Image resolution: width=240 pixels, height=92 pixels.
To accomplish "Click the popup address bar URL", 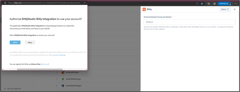I will click(45, 3).
